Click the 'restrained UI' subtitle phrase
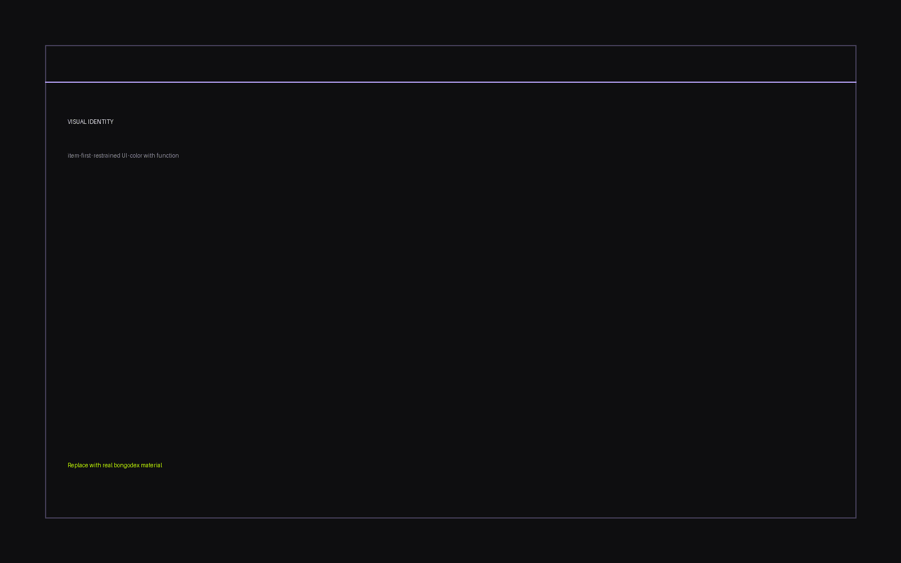The image size is (901, 563). 110,155
